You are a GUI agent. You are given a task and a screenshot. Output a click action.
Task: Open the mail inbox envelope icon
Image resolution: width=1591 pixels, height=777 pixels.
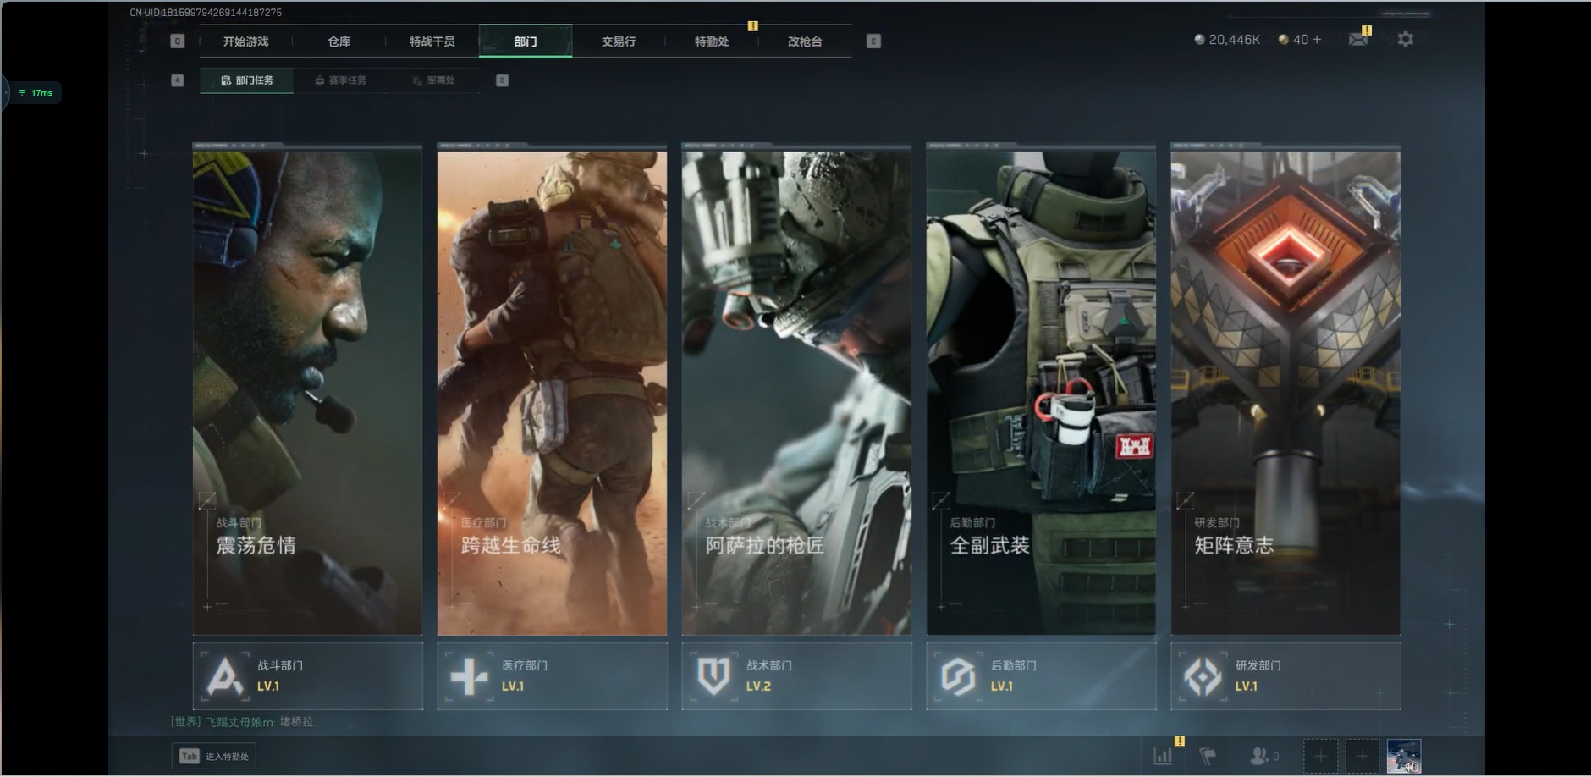pyautogui.click(x=1357, y=40)
